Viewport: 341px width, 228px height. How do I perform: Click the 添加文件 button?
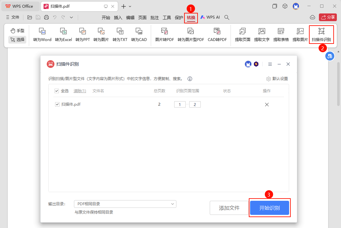pyautogui.click(x=229, y=208)
